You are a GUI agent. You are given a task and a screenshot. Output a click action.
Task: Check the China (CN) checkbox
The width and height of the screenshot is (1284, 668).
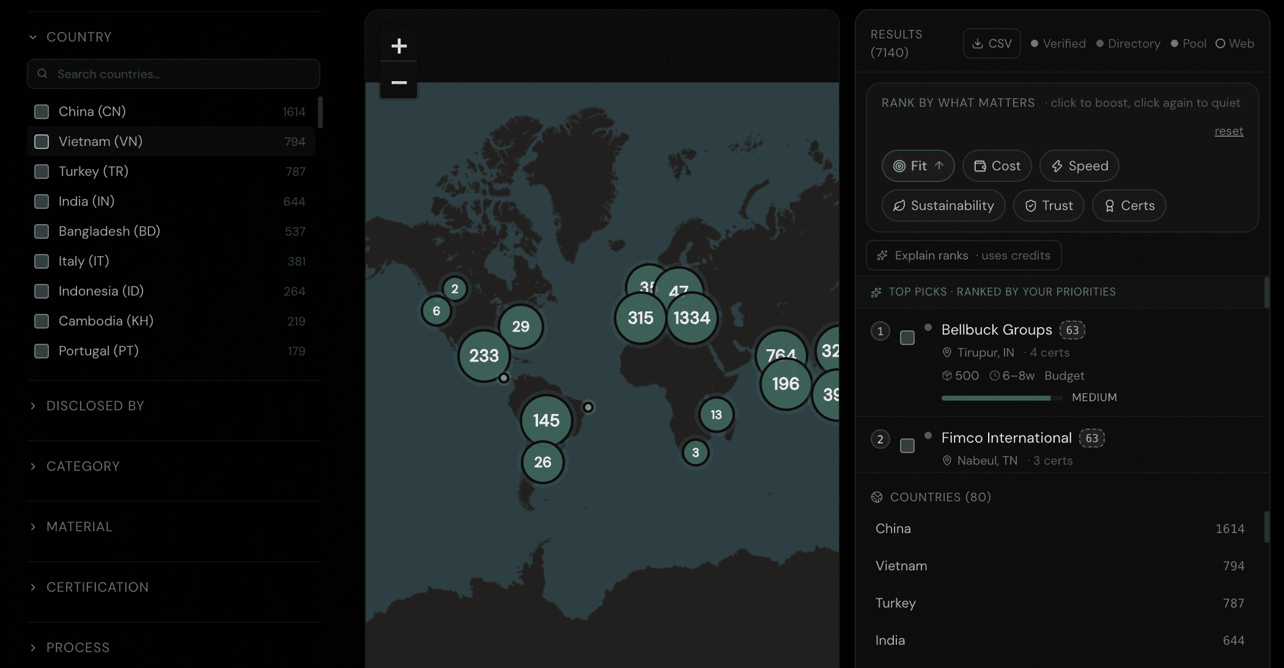42,112
